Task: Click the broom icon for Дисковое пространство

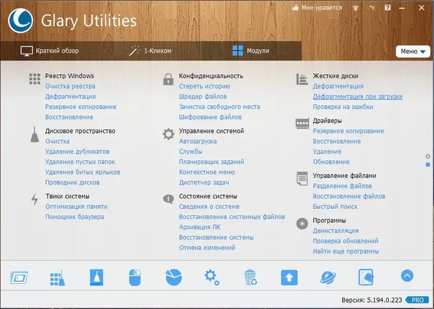Action: (35, 134)
